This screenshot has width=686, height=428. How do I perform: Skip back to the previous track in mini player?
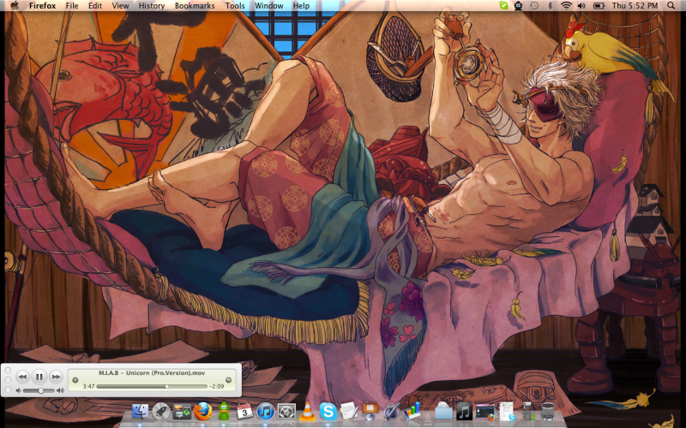pos(22,377)
